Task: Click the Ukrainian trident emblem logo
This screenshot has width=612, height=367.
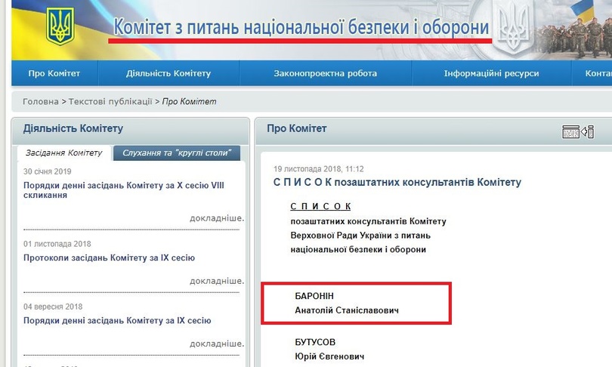Action: tap(60, 26)
